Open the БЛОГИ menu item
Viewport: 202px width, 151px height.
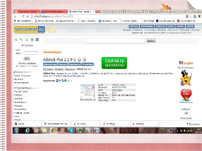pos(190,27)
